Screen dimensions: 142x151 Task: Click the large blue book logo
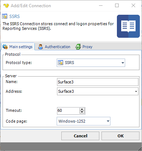(128, 26)
